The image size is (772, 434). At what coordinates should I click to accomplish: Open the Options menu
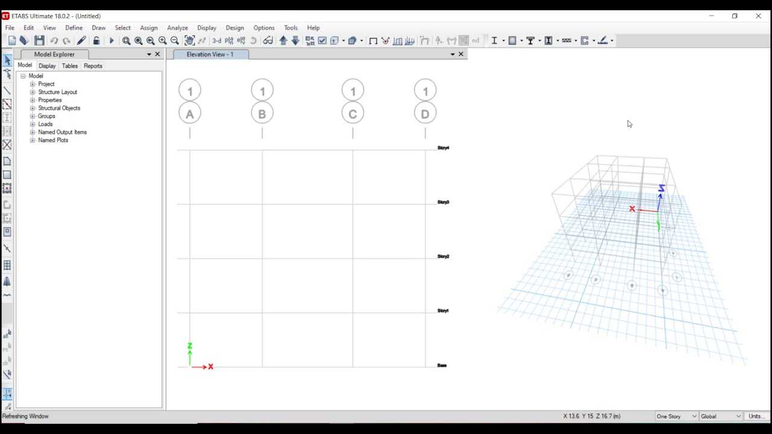point(264,28)
